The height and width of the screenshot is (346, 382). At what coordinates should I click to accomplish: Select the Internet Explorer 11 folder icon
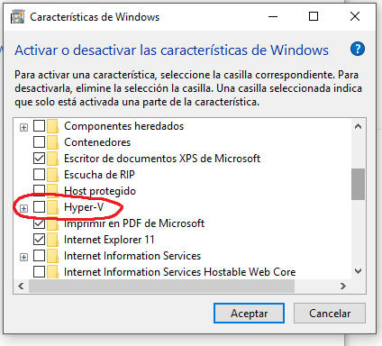pyautogui.click(x=52, y=240)
